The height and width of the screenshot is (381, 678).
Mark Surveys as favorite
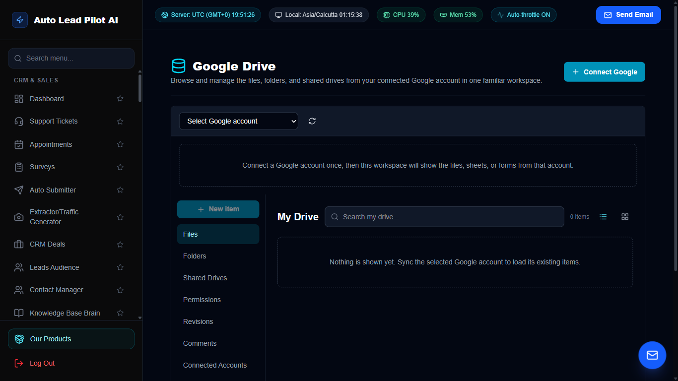[120, 167]
